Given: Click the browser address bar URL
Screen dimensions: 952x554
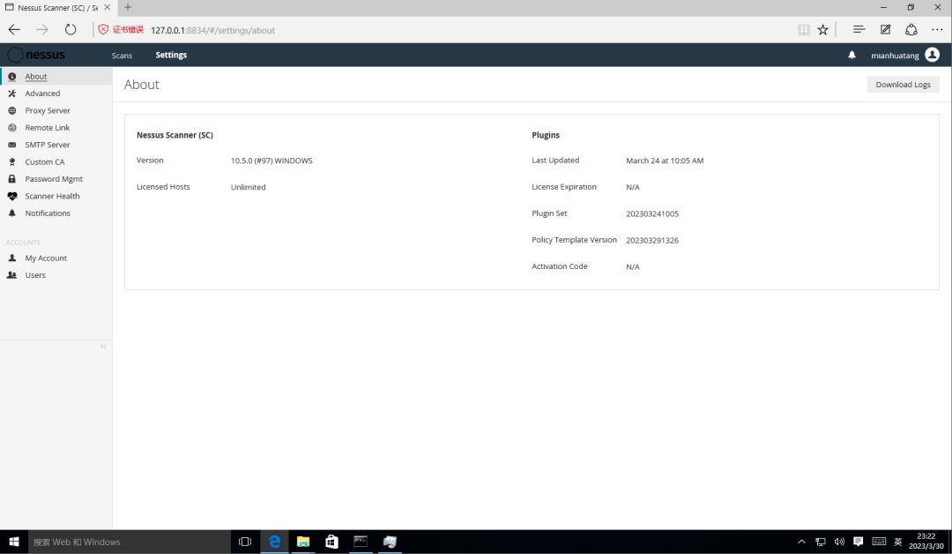Looking at the screenshot, I should (212, 30).
